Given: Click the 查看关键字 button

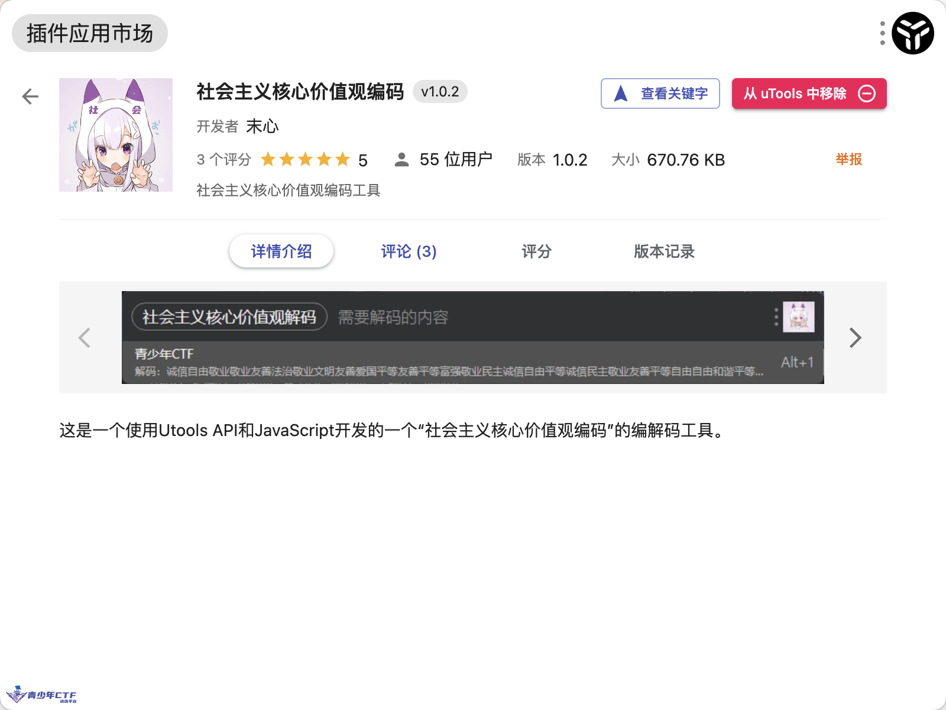Looking at the screenshot, I should pyautogui.click(x=660, y=93).
